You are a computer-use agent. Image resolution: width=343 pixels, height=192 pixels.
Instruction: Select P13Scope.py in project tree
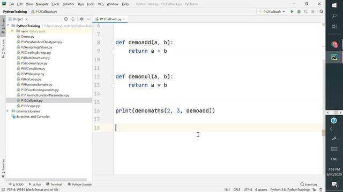tap(31, 106)
